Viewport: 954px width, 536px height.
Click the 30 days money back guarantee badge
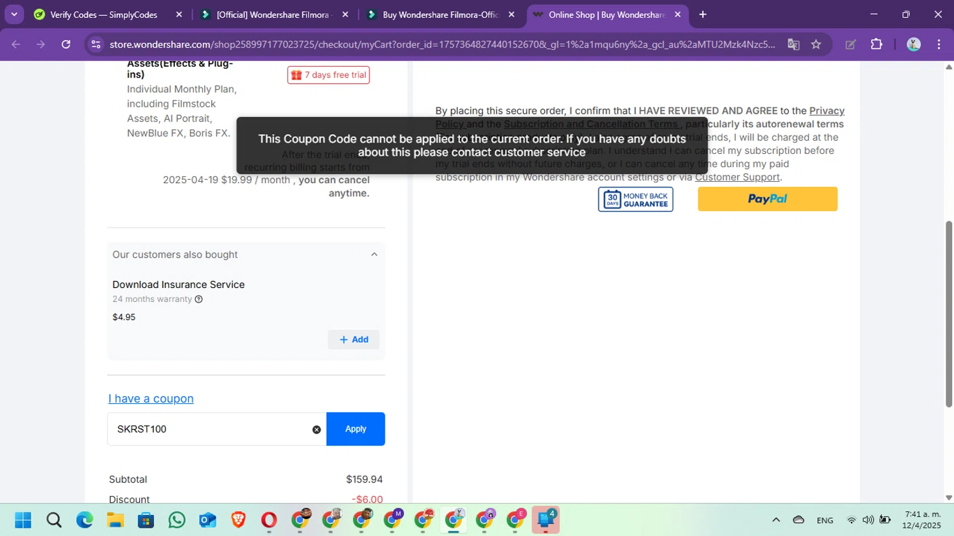click(x=635, y=200)
